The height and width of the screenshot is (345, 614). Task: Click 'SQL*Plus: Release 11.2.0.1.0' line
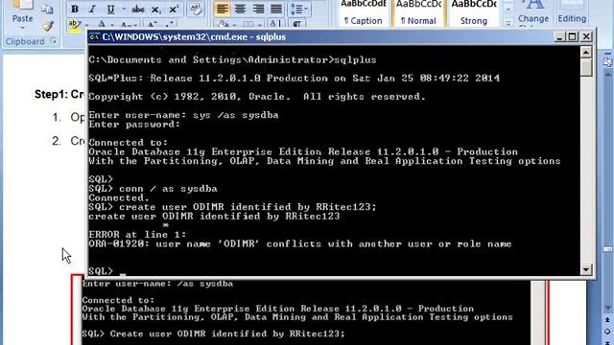(x=295, y=79)
